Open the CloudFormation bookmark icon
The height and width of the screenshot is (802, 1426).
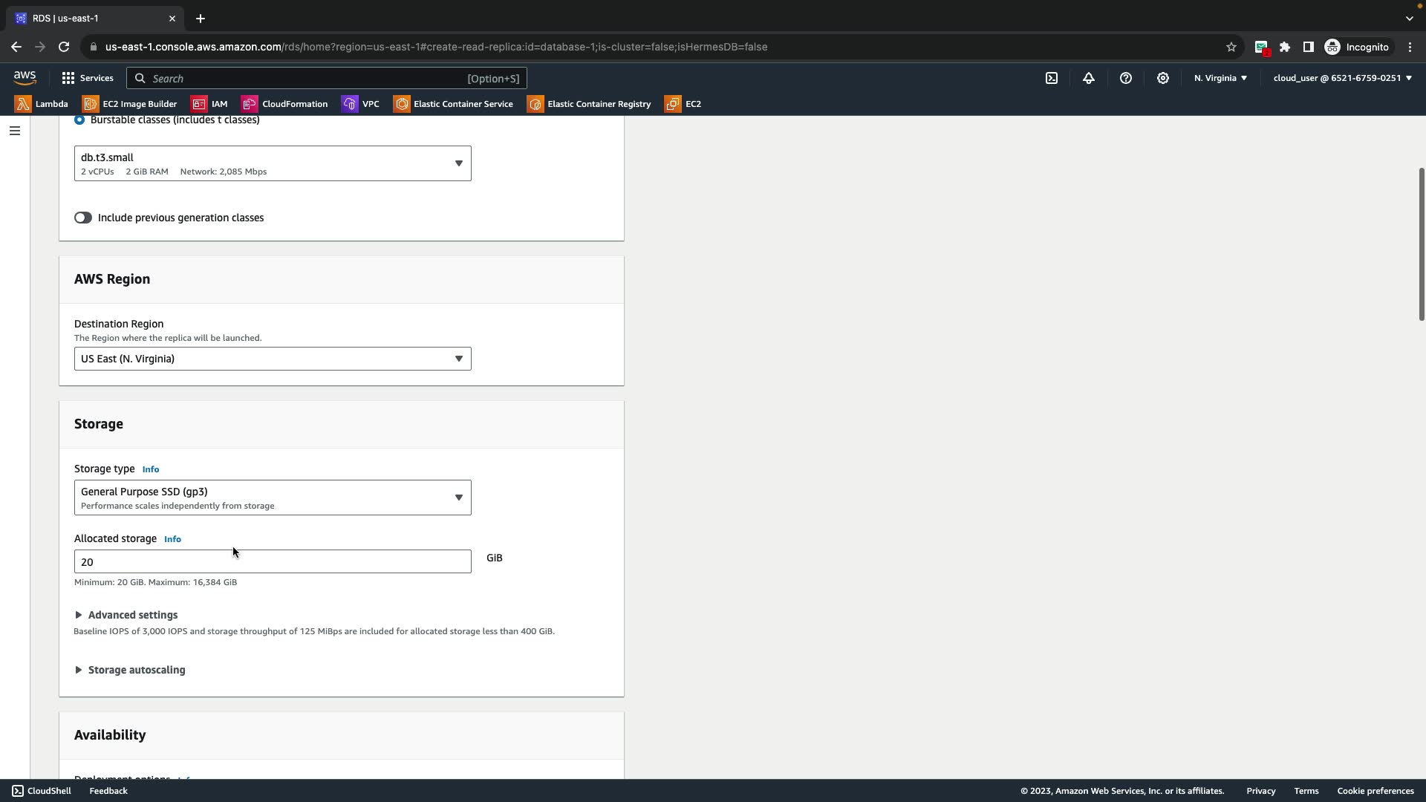250,104
